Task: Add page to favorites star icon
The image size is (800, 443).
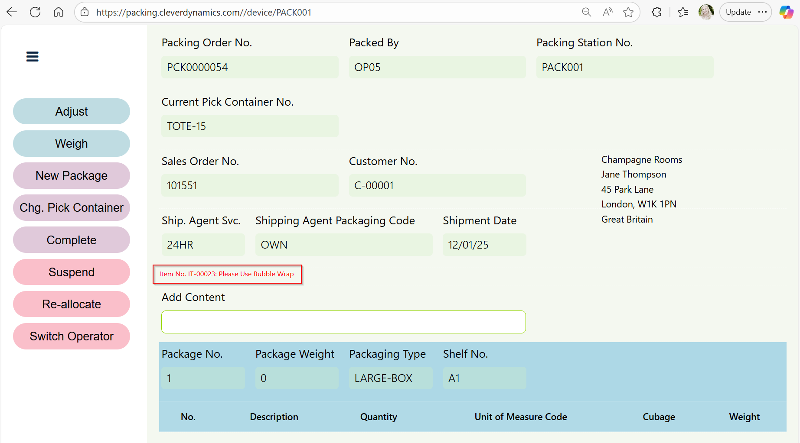Action: (628, 12)
